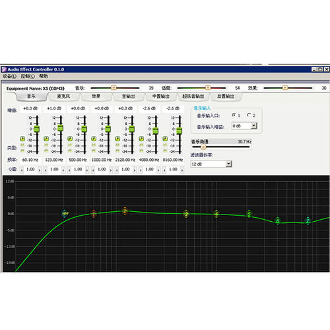Open the filter slope 12 dB dropdown
This screenshot has width=330, height=330.
click(x=229, y=164)
